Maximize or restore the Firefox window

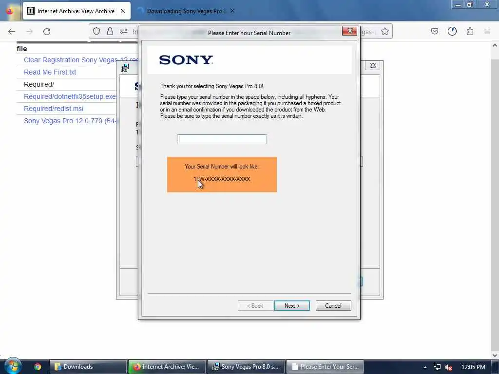pos(469,5)
